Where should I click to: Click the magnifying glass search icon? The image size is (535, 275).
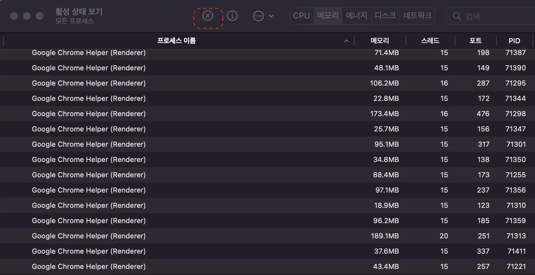(457, 16)
